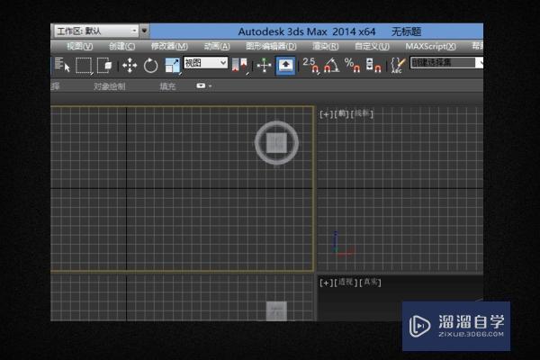
Task: Click the [前] viewport view label
Action: (x=342, y=113)
